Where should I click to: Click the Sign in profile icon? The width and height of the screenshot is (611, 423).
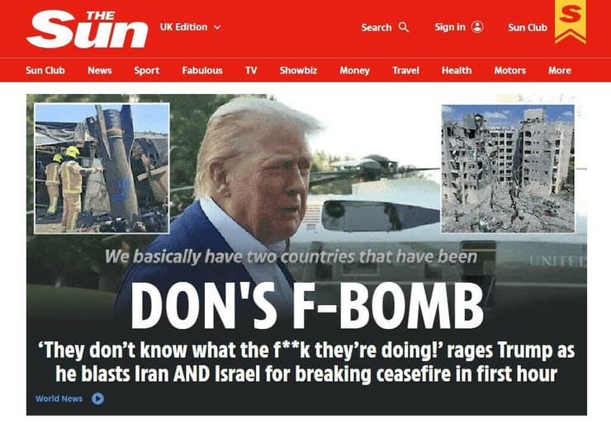[x=477, y=27]
